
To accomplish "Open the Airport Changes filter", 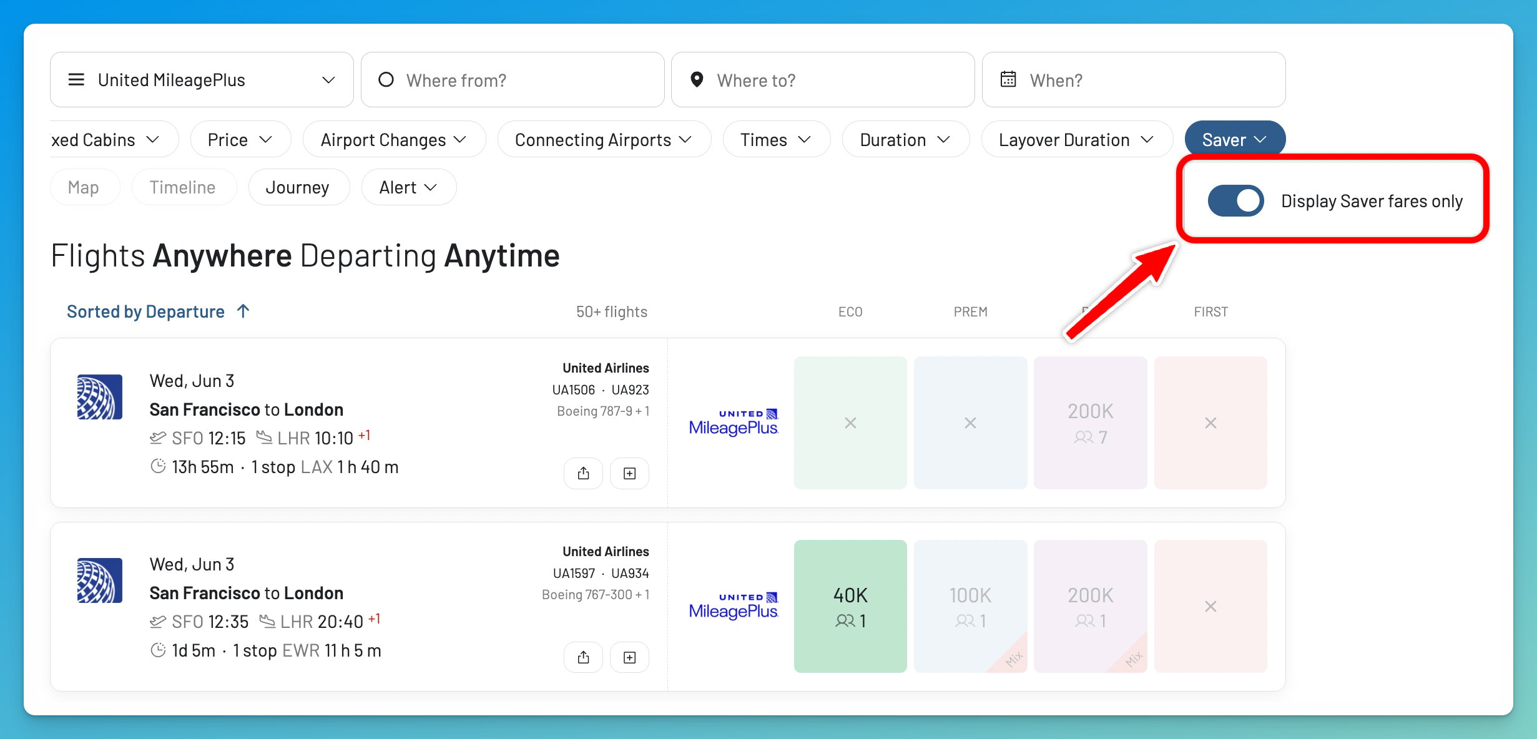I will (x=394, y=140).
